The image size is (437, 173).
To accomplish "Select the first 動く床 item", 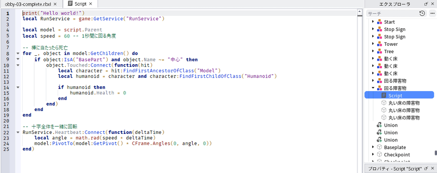I will [x=391, y=59].
